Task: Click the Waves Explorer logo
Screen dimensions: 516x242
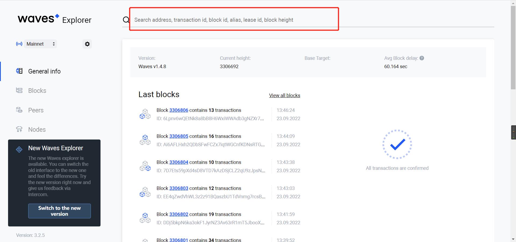Action: pyautogui.click(x=55, y=19)
